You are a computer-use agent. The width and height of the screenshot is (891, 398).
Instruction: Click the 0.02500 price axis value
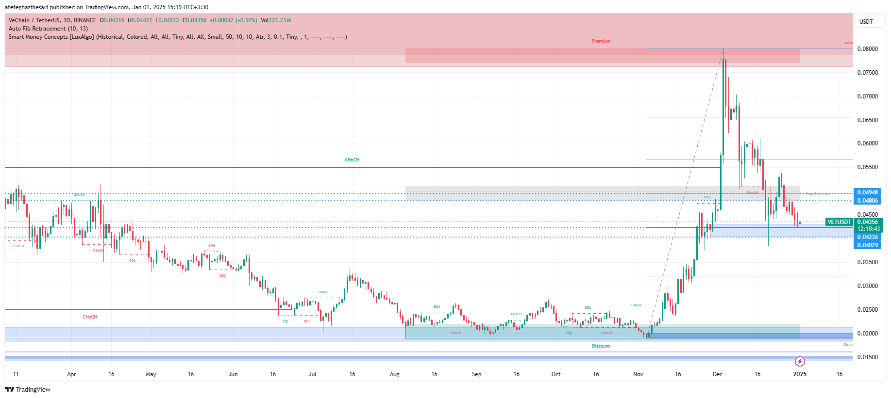(868, 310)
